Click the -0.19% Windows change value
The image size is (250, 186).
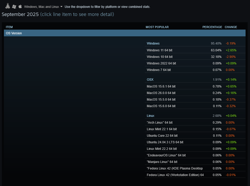click(231, 43)
